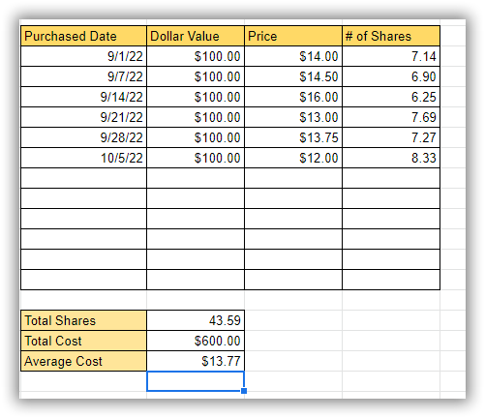Click the 9/21/22 date cell
The width and height of the screenshot is (485, 418).
point(83,117)
